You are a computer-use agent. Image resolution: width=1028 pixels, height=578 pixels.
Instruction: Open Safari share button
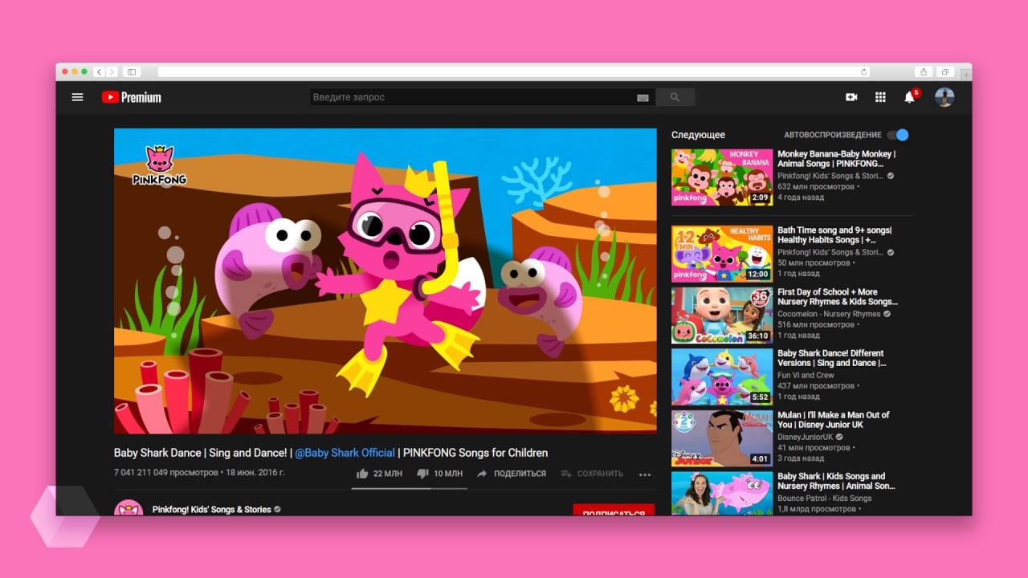[x=924, y=72]
